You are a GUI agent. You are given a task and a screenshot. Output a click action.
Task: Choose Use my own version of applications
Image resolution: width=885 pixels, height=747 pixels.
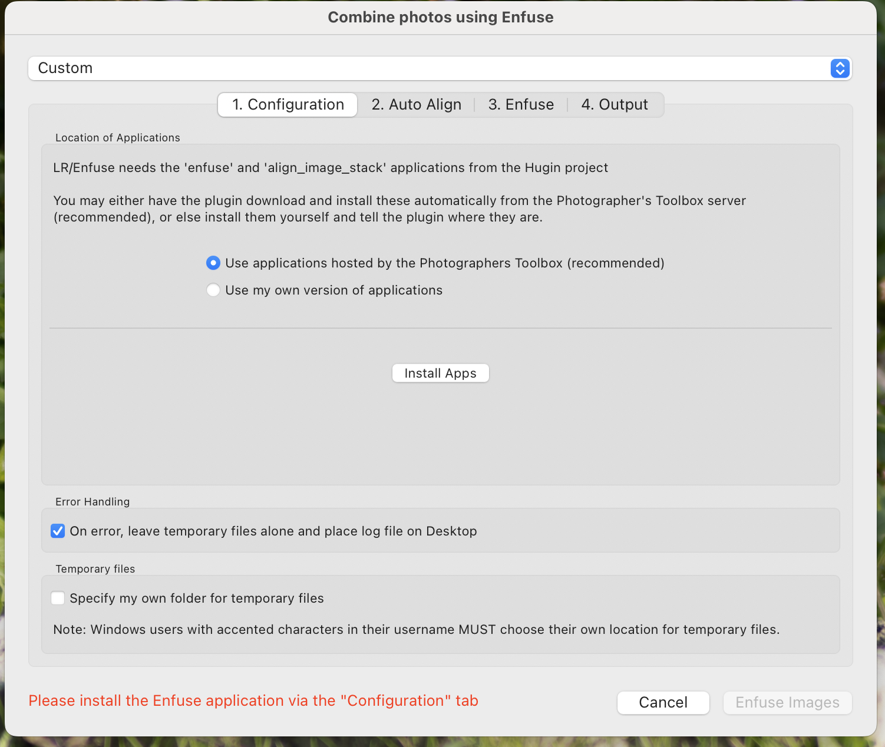213,290
